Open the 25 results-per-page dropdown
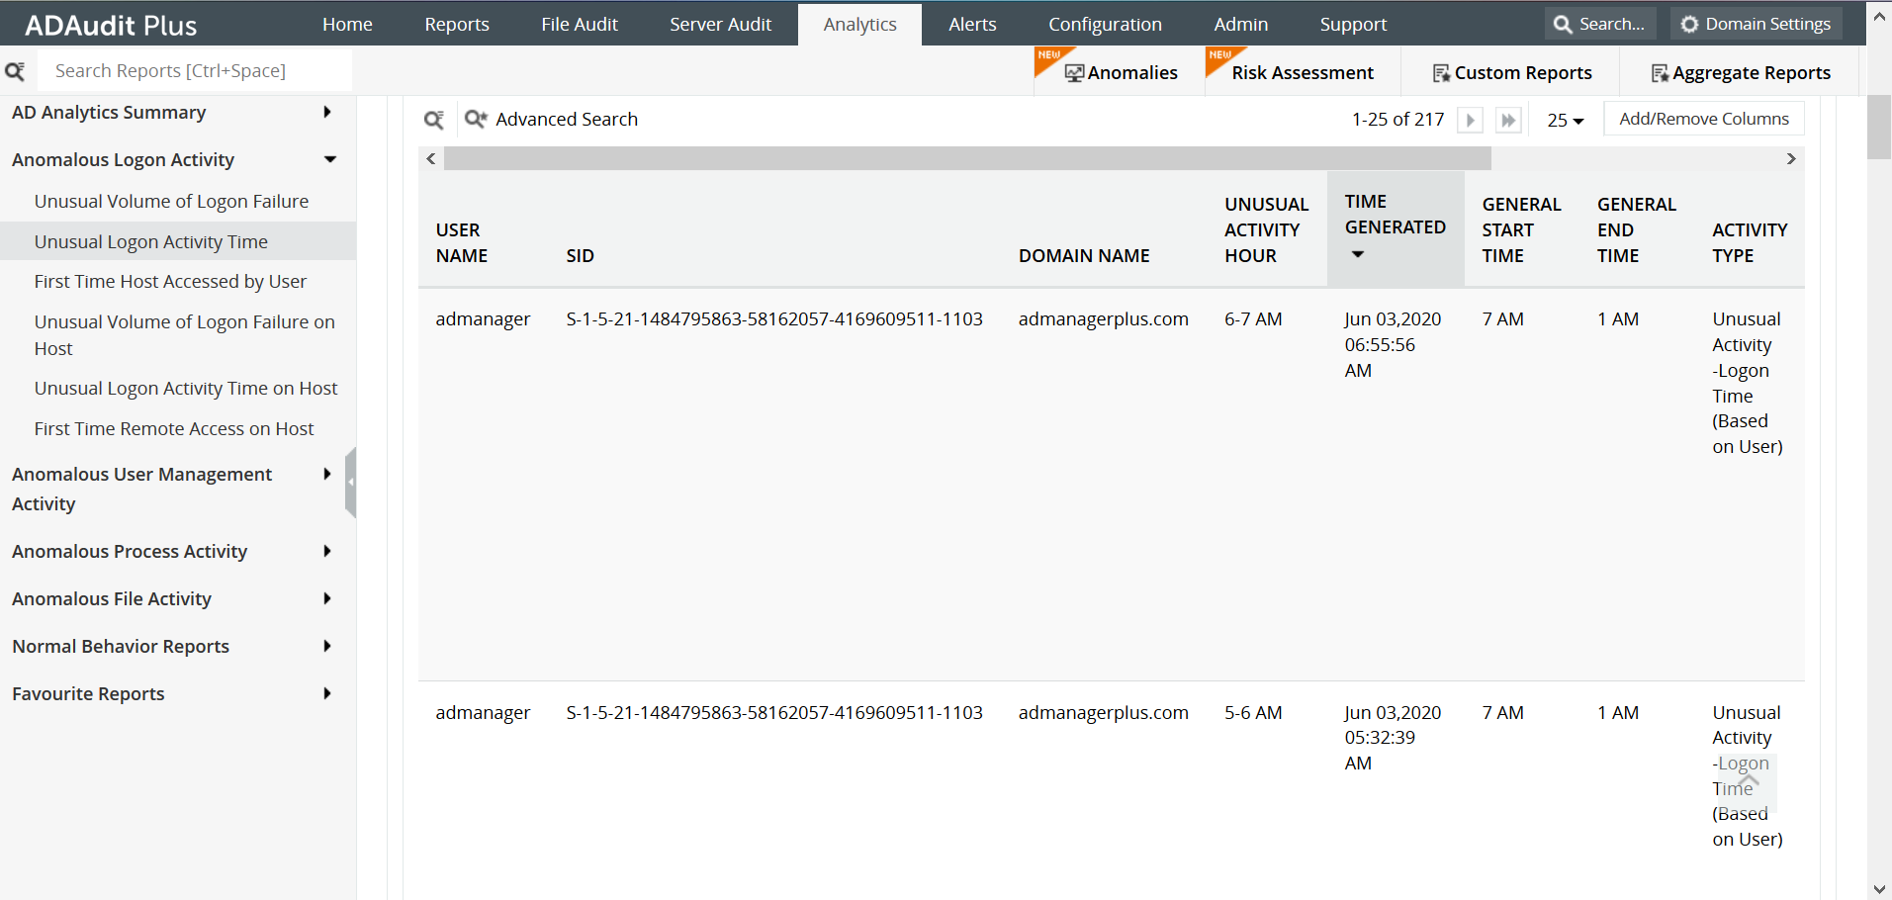Viewport: 1892px width, 900px height. (x=1565, y=120)
